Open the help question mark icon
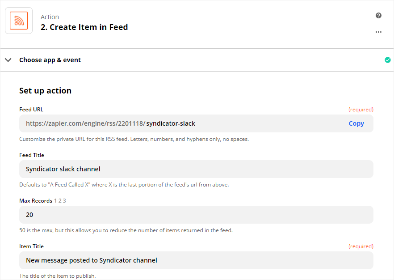 (x=378, y=16)
